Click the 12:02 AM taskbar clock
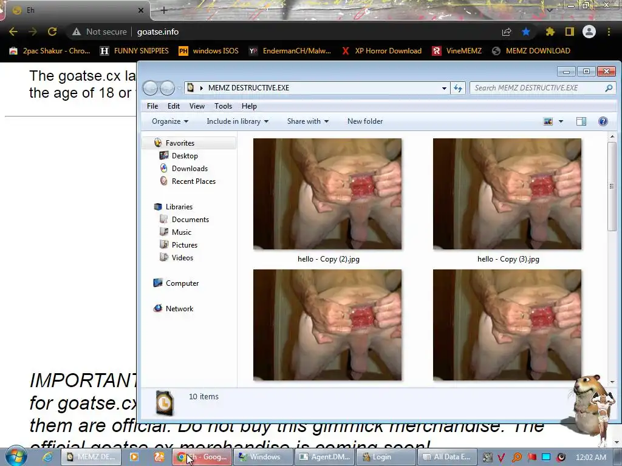 pyautogui.click(x=590, y=457)
